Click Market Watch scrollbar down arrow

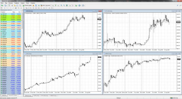coord(22,93)
